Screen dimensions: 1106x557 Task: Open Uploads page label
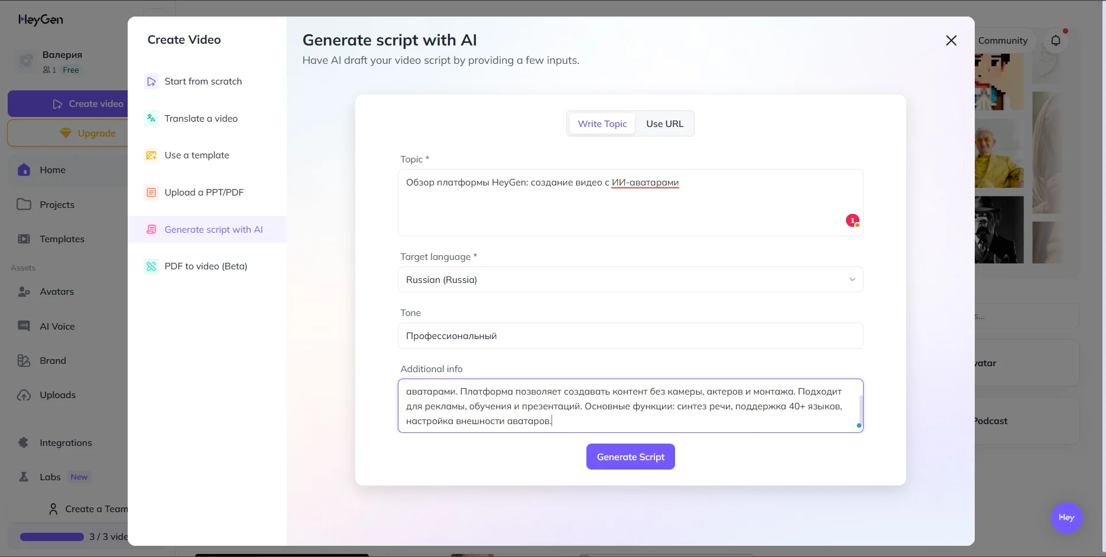point(58,395)
